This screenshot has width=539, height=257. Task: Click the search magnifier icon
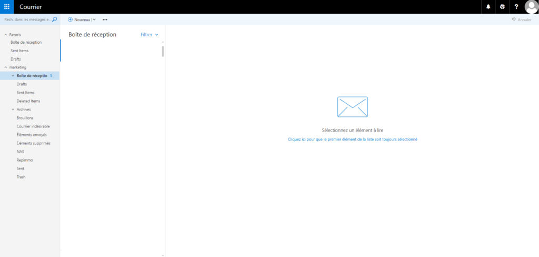(x=55, y=19)
